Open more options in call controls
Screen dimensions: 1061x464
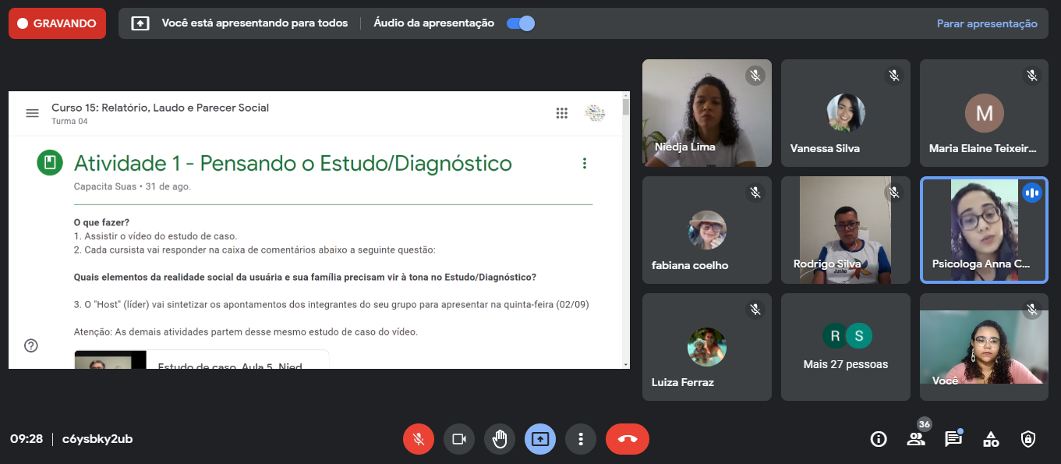[581, 439]
